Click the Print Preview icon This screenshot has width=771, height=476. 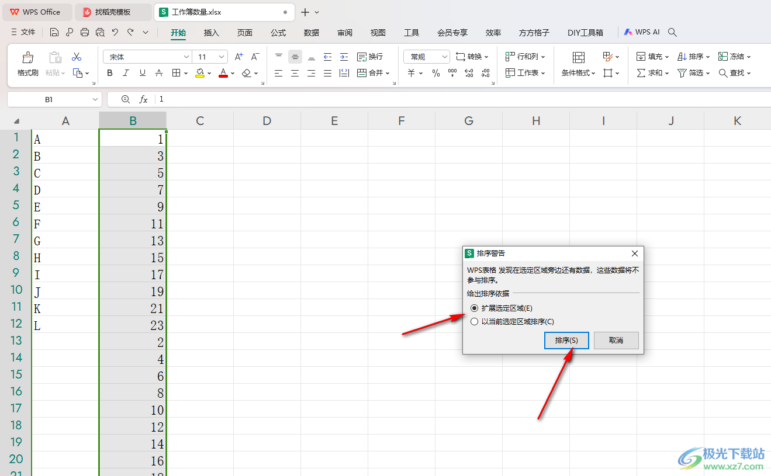pos(100,32)
